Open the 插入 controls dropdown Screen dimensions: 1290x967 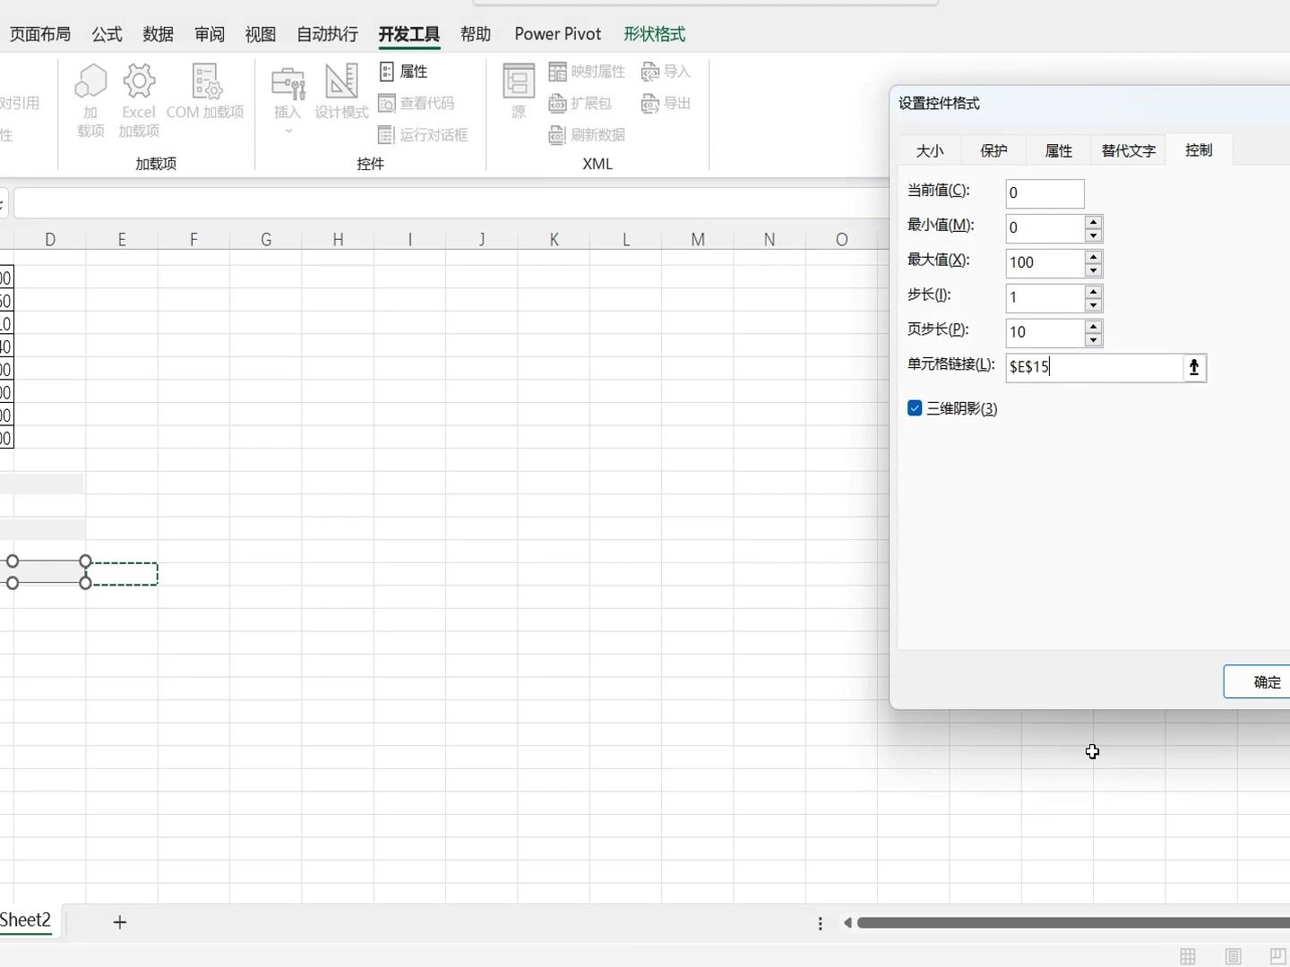pos(288,98)
